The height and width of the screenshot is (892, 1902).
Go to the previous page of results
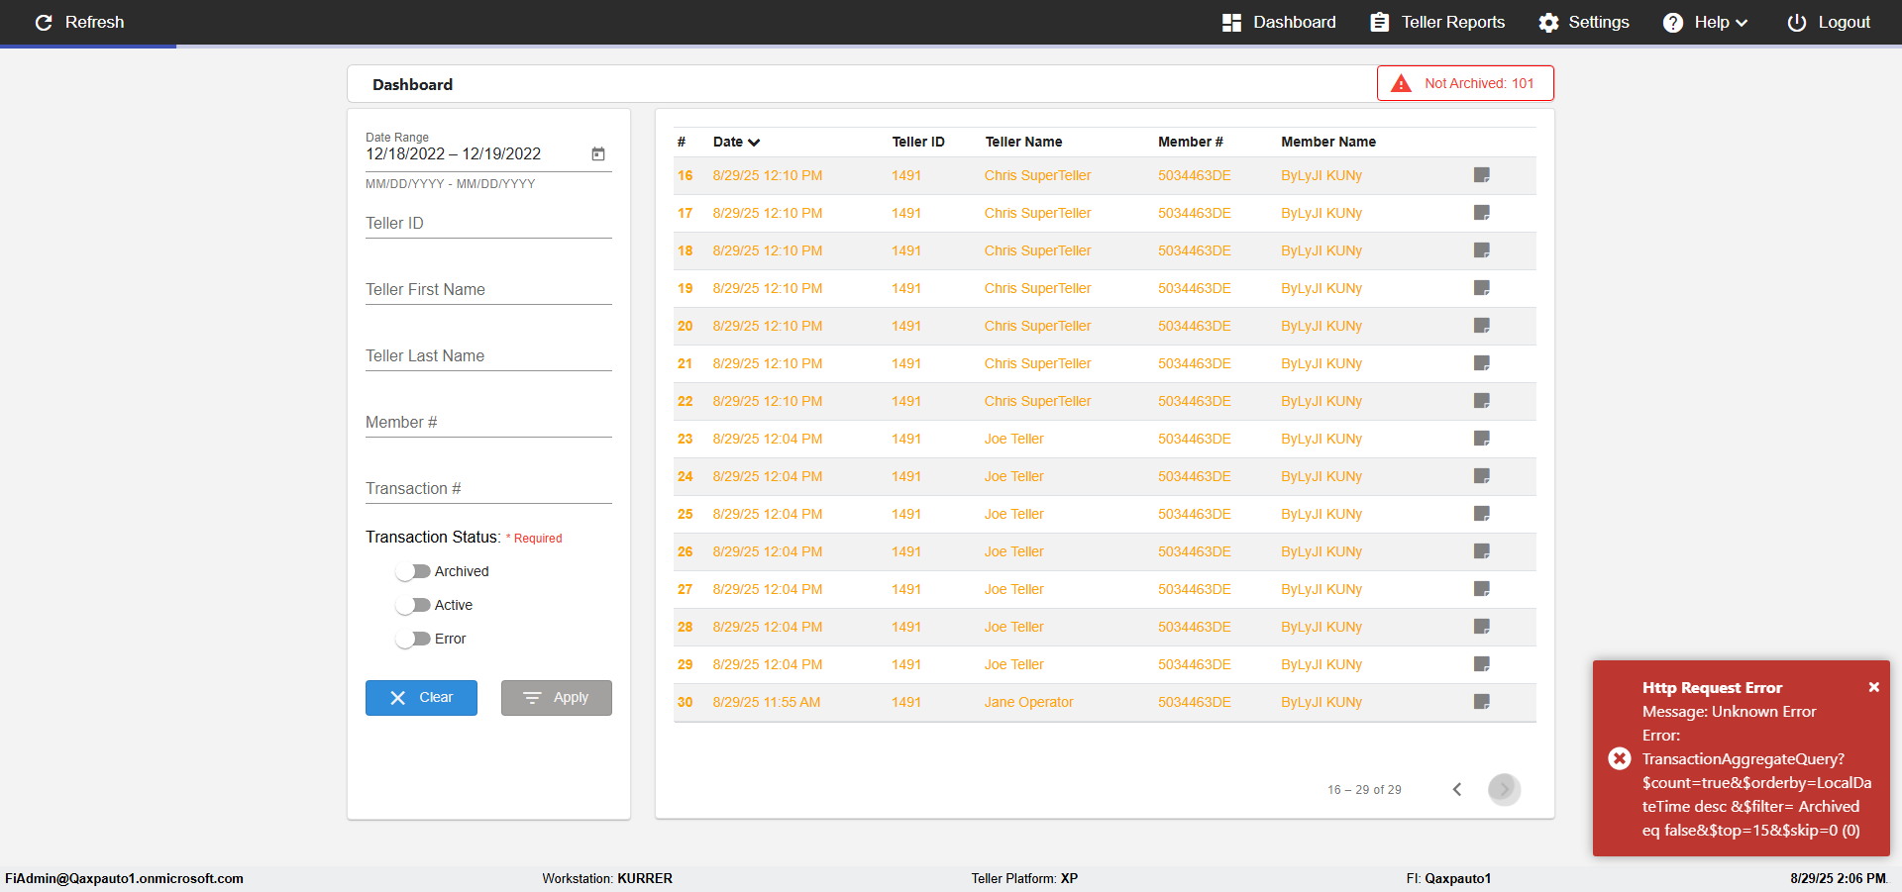click(x=1457, y=789)
